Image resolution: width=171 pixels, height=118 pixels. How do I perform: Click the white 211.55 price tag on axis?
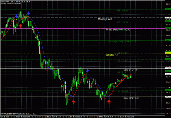pyautogui.click(x=168, y=68)
